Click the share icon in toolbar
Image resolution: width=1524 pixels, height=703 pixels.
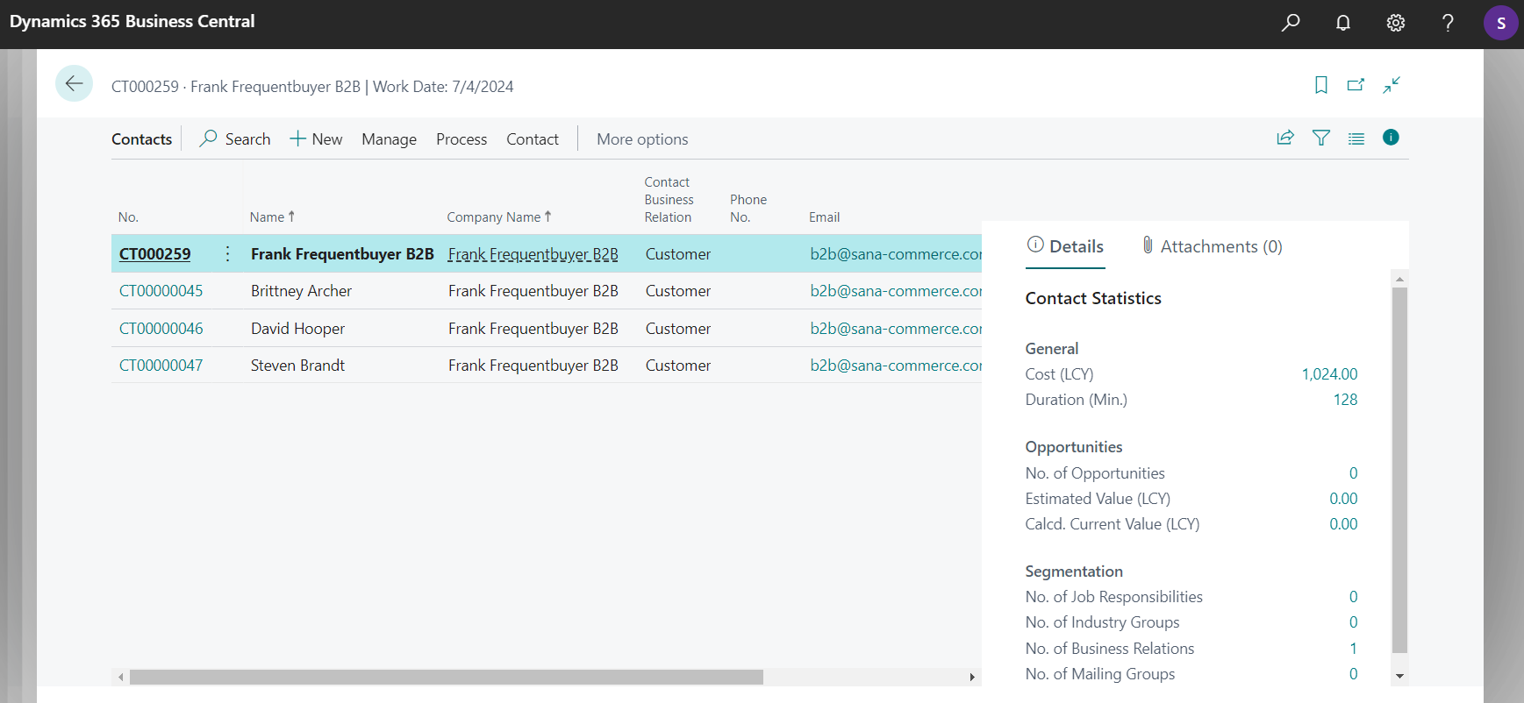[x=1285, y=138]
